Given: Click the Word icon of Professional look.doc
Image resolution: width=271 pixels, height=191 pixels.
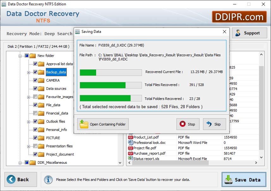Looking at the screenshot, I should [130, 142].
